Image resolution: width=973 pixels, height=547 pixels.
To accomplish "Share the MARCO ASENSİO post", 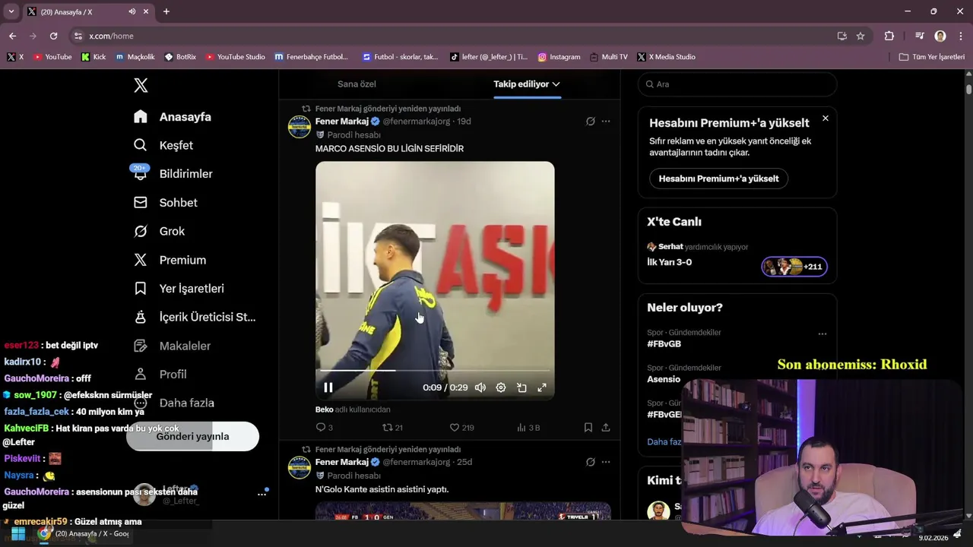I will pos(606,428).
